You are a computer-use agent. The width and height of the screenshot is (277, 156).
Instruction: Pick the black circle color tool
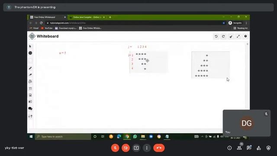30,53
